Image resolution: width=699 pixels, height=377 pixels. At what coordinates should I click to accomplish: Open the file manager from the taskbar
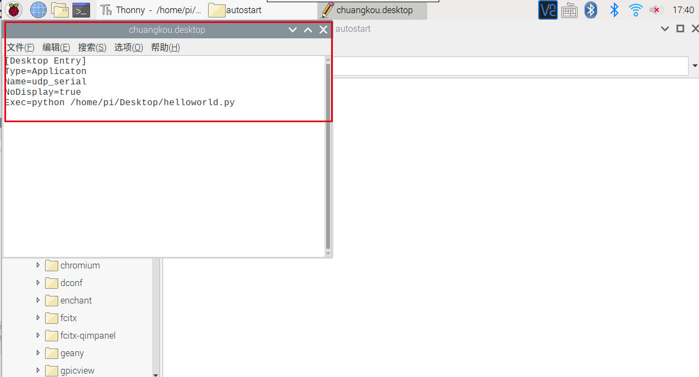click(60, 9)
